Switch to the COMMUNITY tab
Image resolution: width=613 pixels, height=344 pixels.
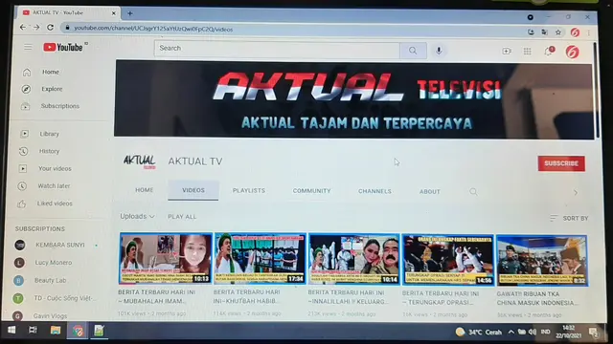[312, 191]
